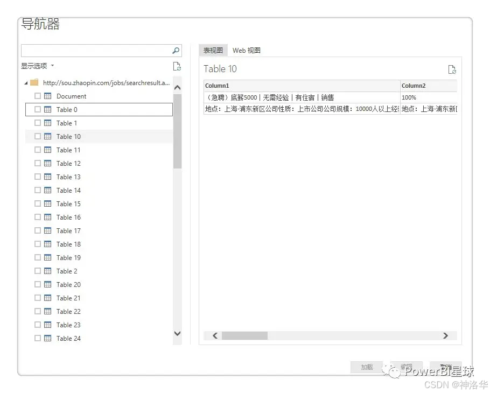Click the （急聘）底薪5000 cell
490x393 pixels.
[x=302, y=97]
